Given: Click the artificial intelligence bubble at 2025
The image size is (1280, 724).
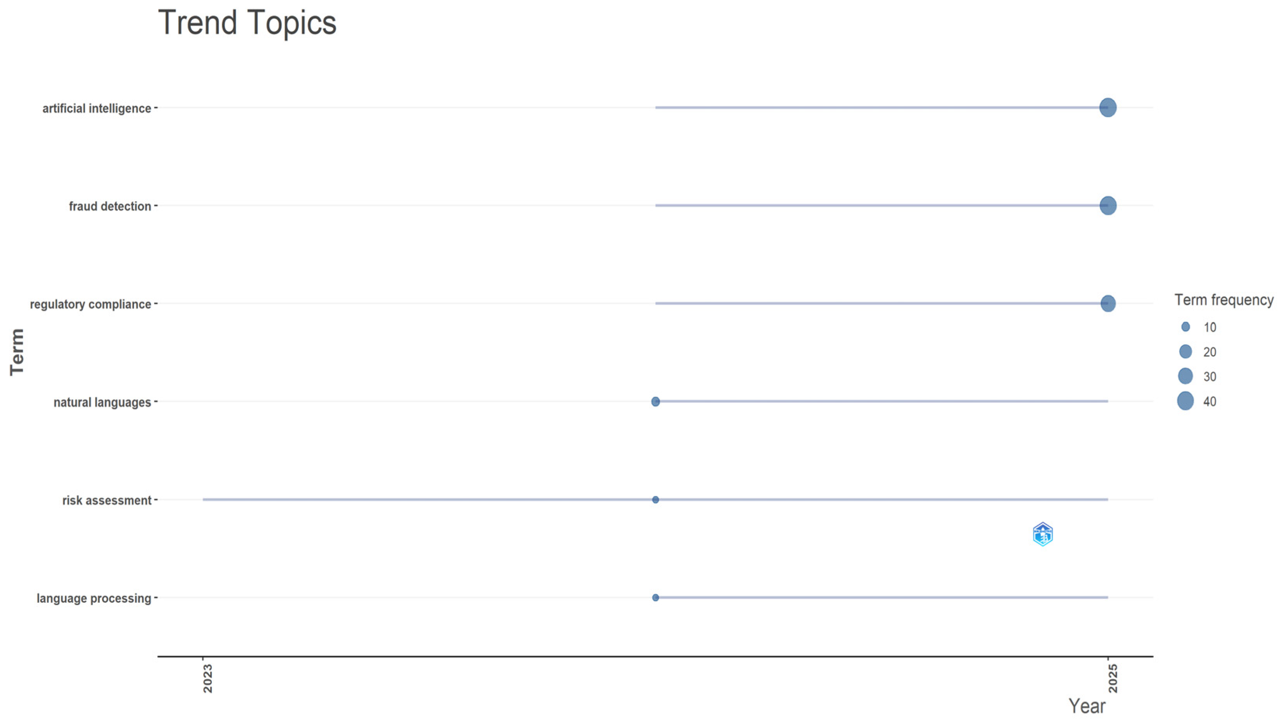Looking at the screenshot, I should click(x=1107, y=107).
